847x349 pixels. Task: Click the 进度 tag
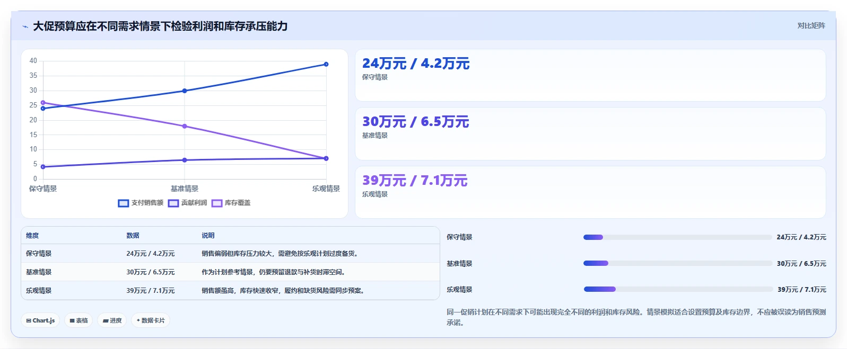112,320
